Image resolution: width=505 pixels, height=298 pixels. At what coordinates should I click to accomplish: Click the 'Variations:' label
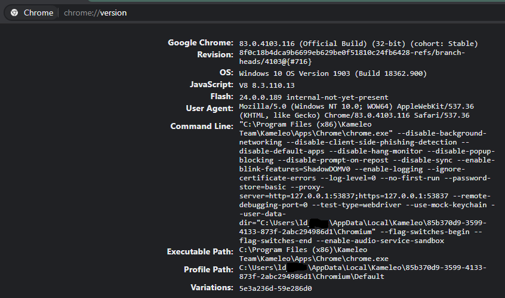pyautogui.click(x=211, y=287)
